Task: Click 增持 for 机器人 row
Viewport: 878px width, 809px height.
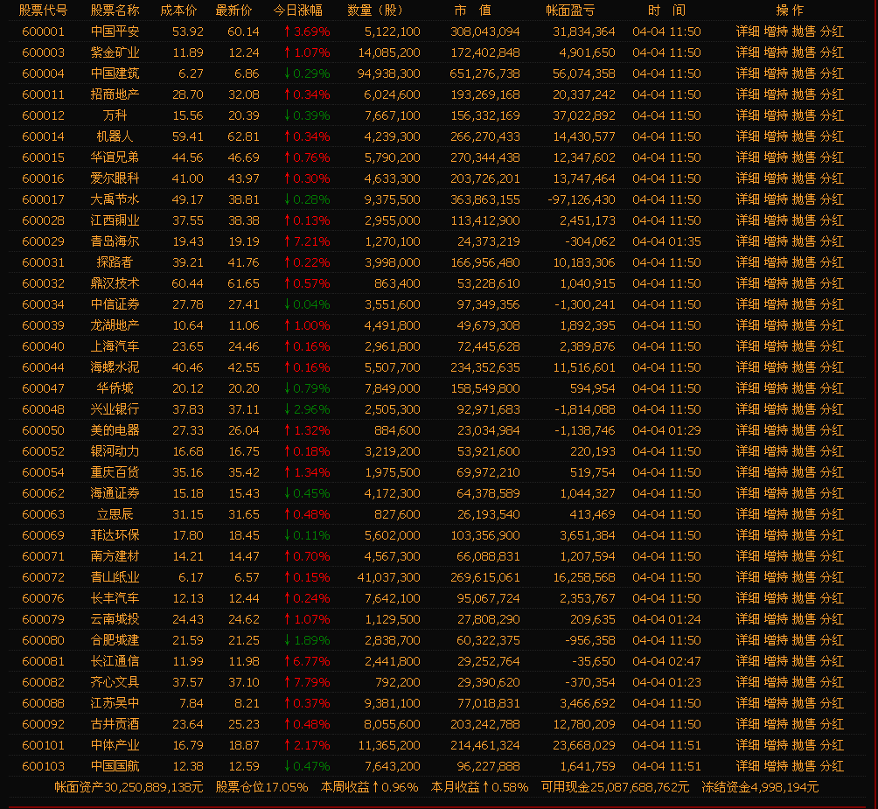Action: (776, 136)
